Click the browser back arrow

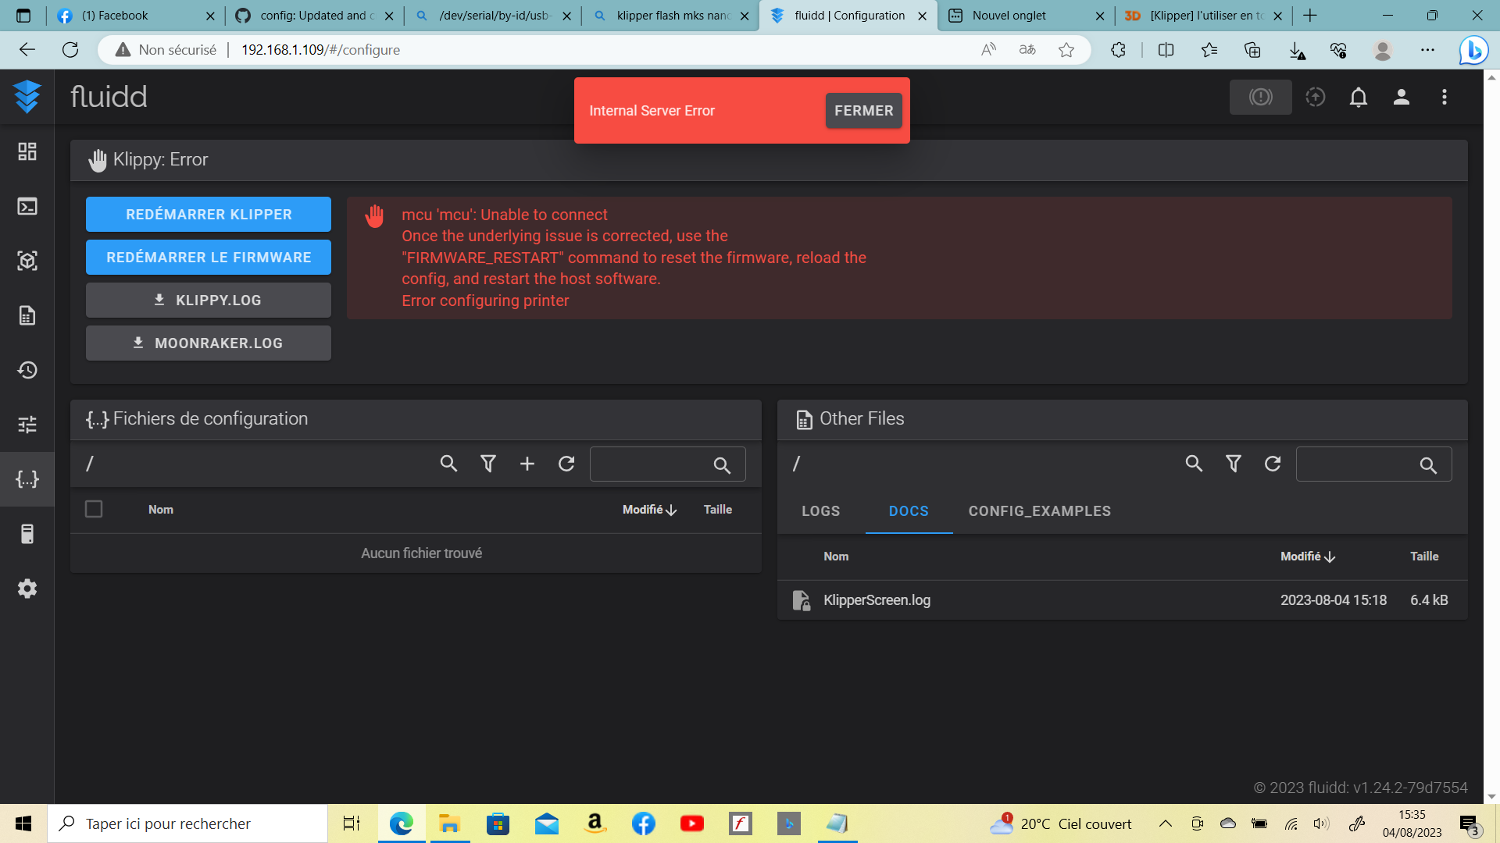[x=27, y=50]
